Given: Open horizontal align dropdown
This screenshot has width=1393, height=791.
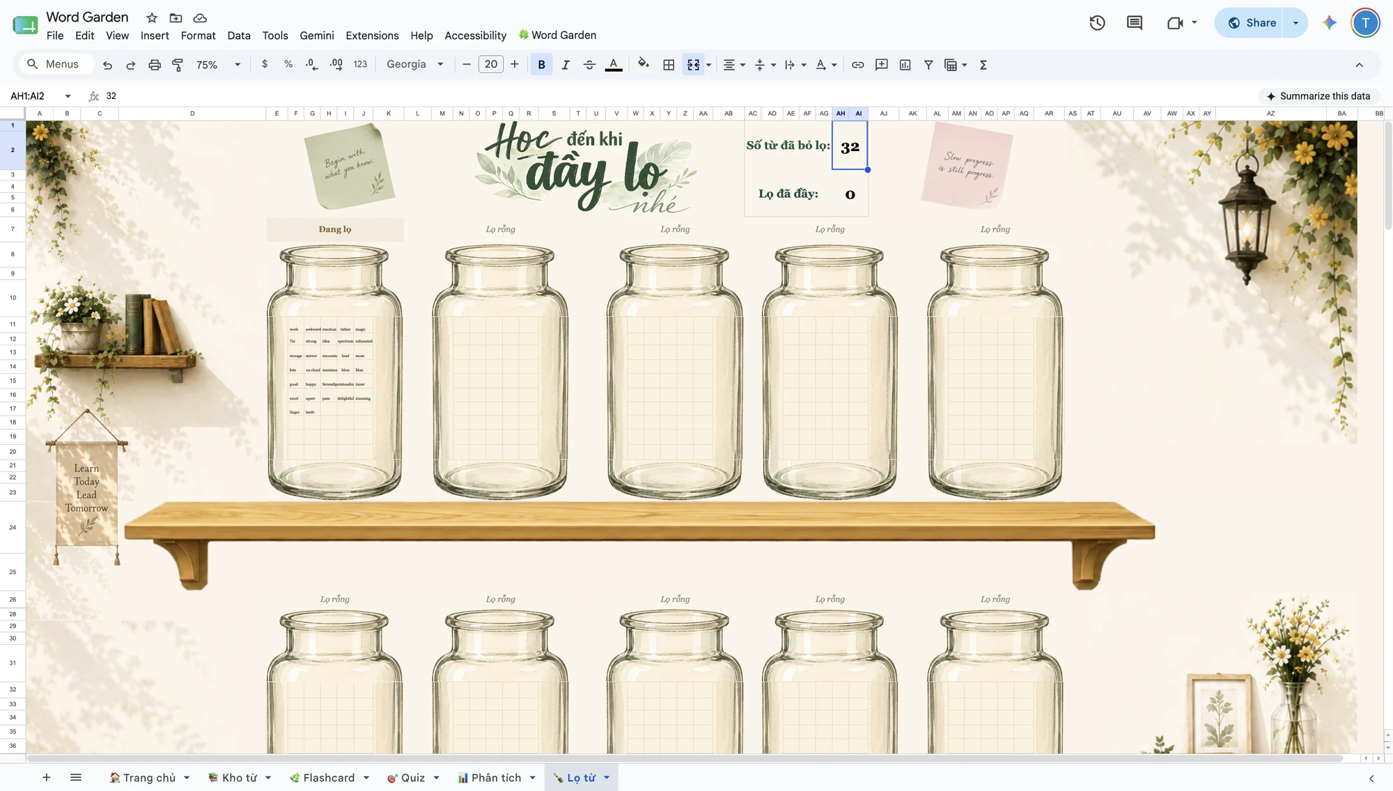Looking at the screenshot, I should pos(734,65).
